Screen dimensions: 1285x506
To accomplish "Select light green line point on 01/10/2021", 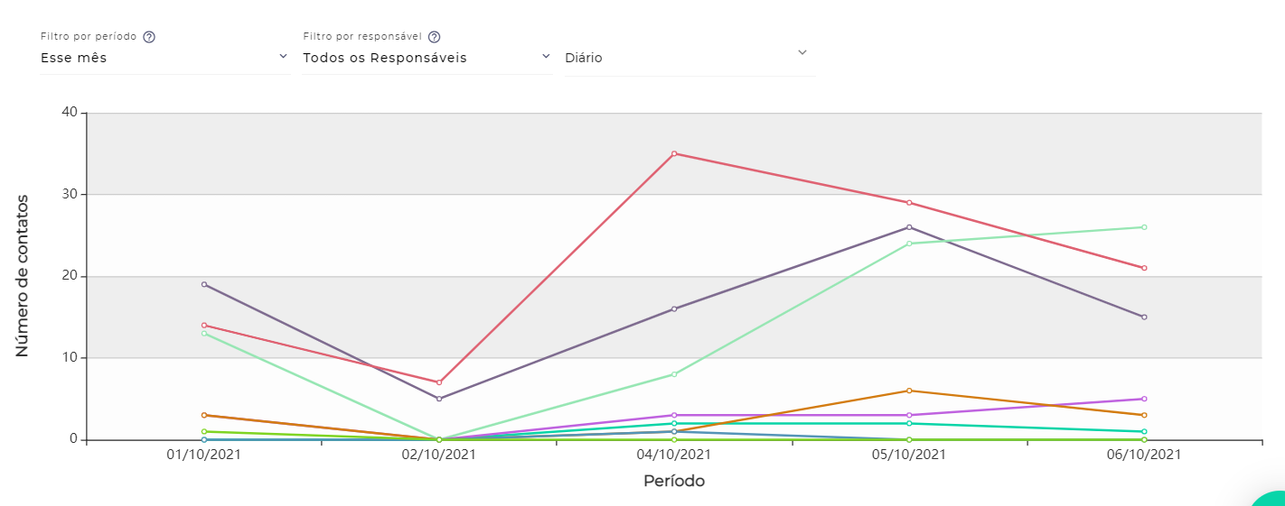I will (x=204, y=334).
